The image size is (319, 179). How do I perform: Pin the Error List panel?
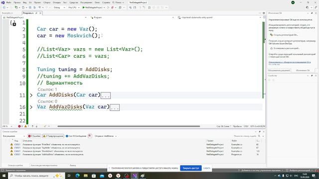point(260,131)
